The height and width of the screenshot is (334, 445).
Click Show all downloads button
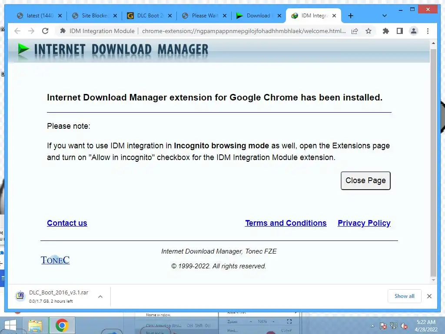405,296
